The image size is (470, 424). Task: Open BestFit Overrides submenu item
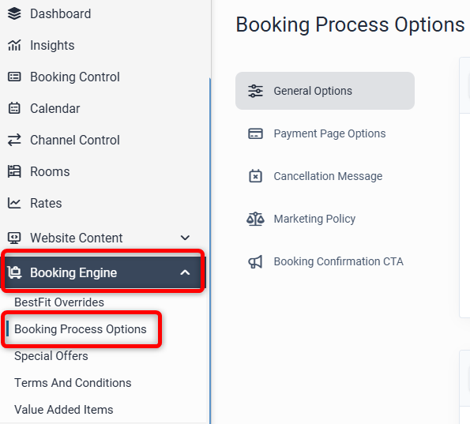59,302
